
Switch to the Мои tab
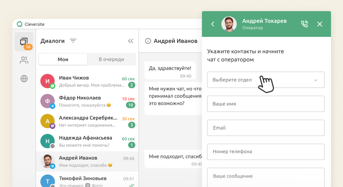63,59
